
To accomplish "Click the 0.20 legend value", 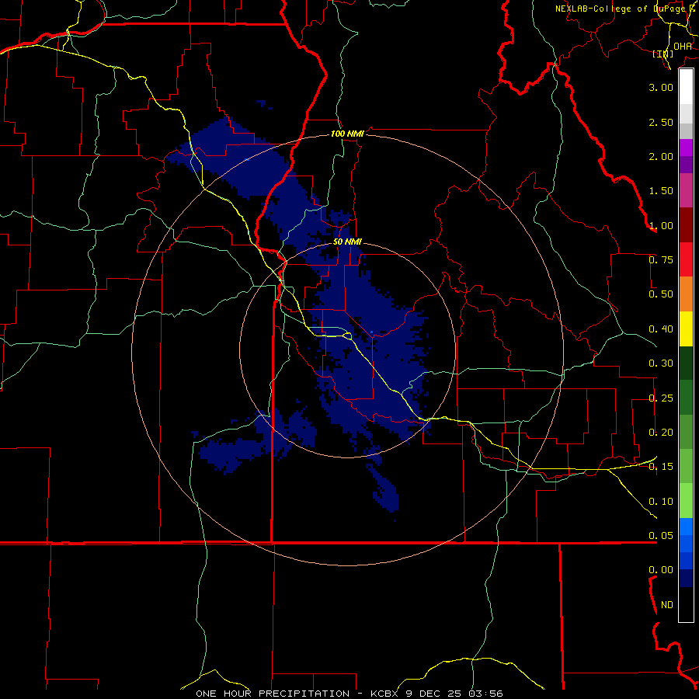I will click(x=661, y=433).
